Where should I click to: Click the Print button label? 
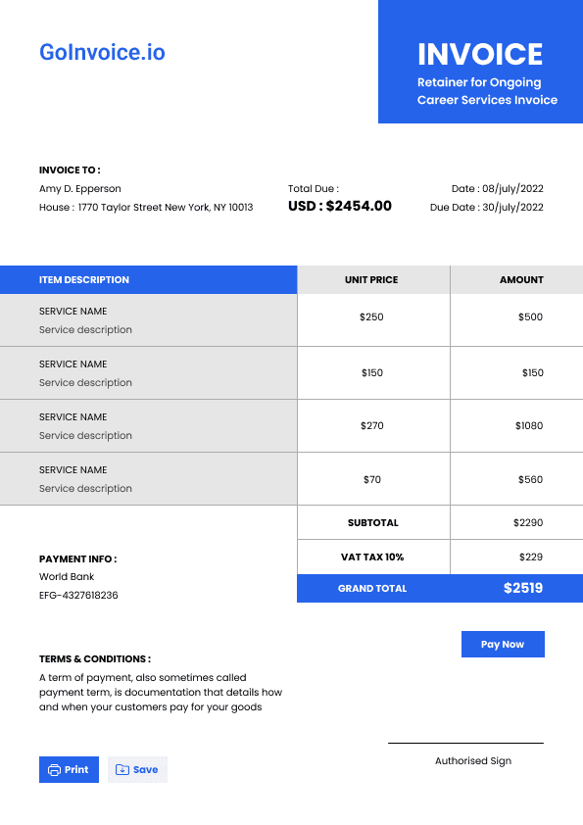(76, 770)
